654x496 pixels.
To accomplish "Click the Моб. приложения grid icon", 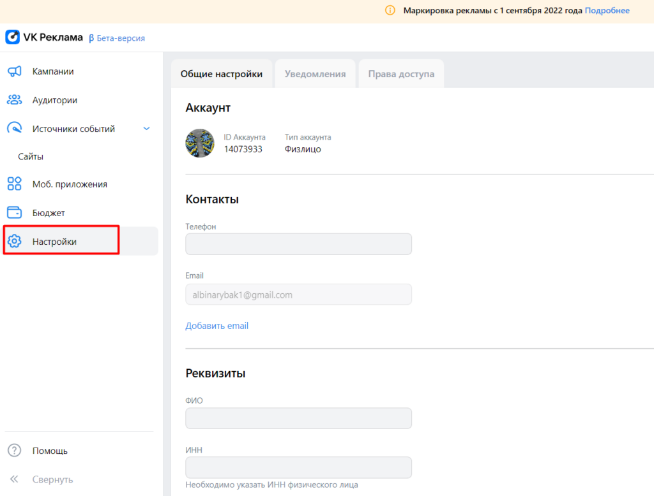I will [14, 184].
